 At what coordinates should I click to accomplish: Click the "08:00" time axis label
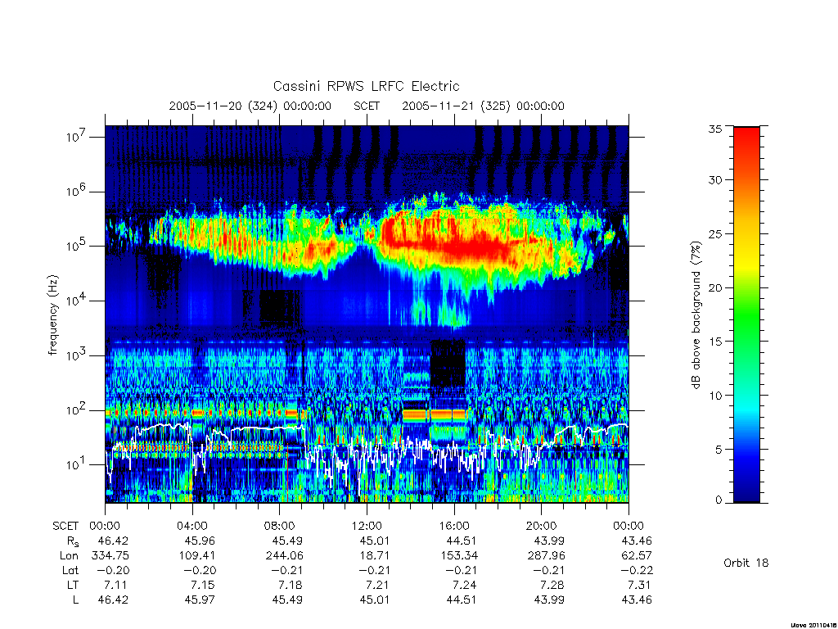(280, 526)
